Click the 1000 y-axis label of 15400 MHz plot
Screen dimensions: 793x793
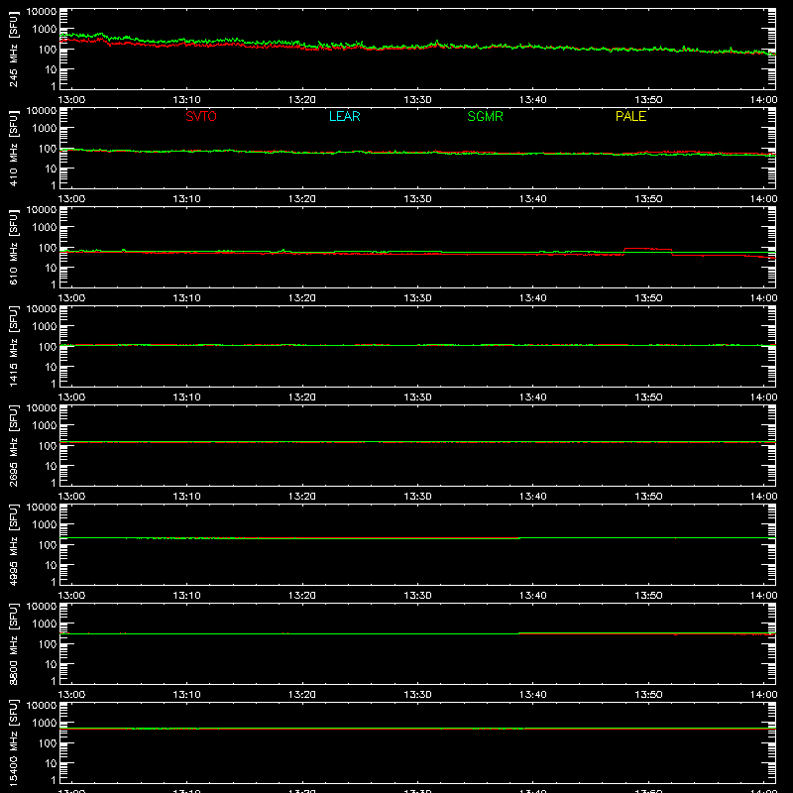pyautogui.click(x=45, y=724)
